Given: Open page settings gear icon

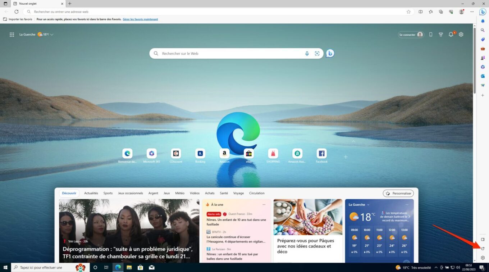Looking at the screenshot, I should tap(461, 35).
